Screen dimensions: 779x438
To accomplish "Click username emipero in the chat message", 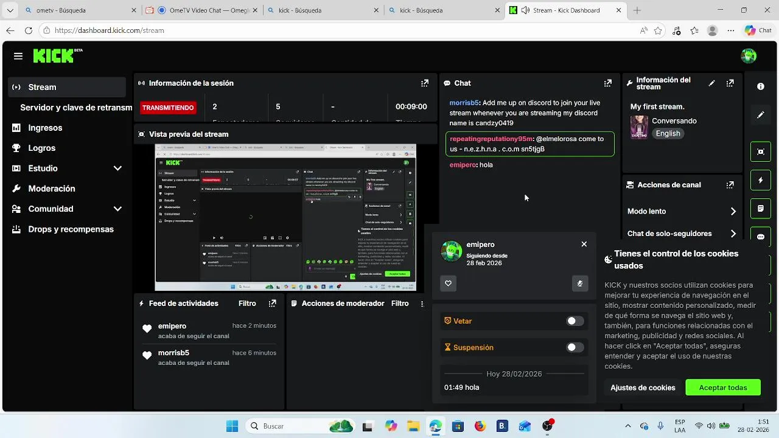I will [463, 165].
